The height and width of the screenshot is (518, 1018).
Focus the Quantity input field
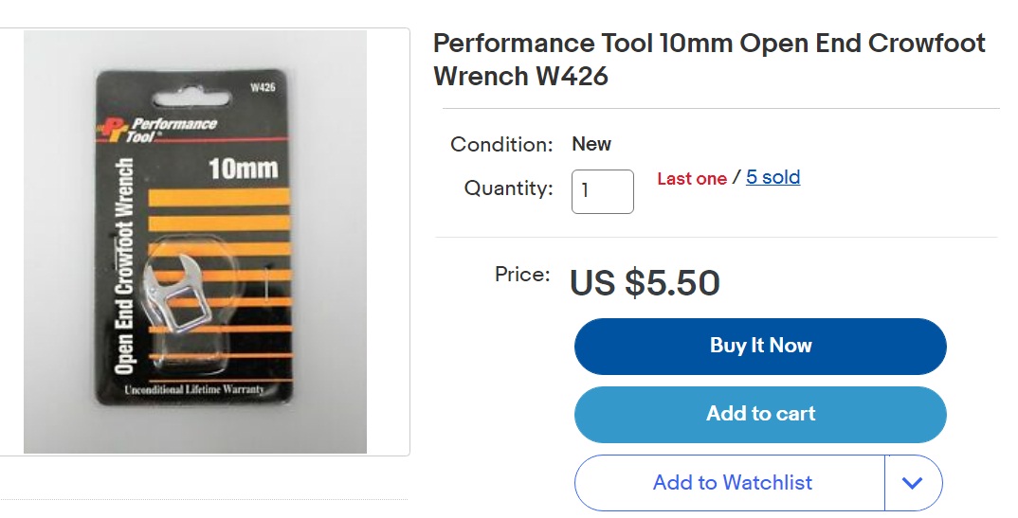(602, 191)
